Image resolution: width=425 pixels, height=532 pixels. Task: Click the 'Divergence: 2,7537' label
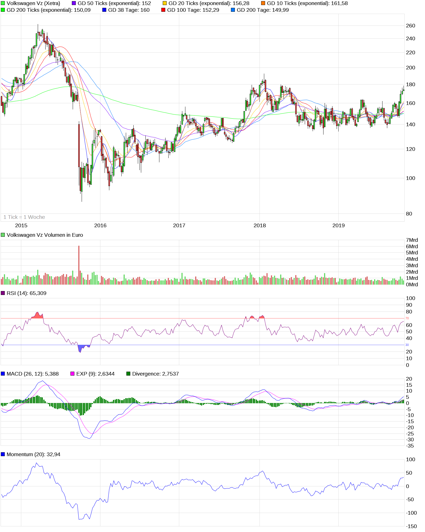coord(155,374)
